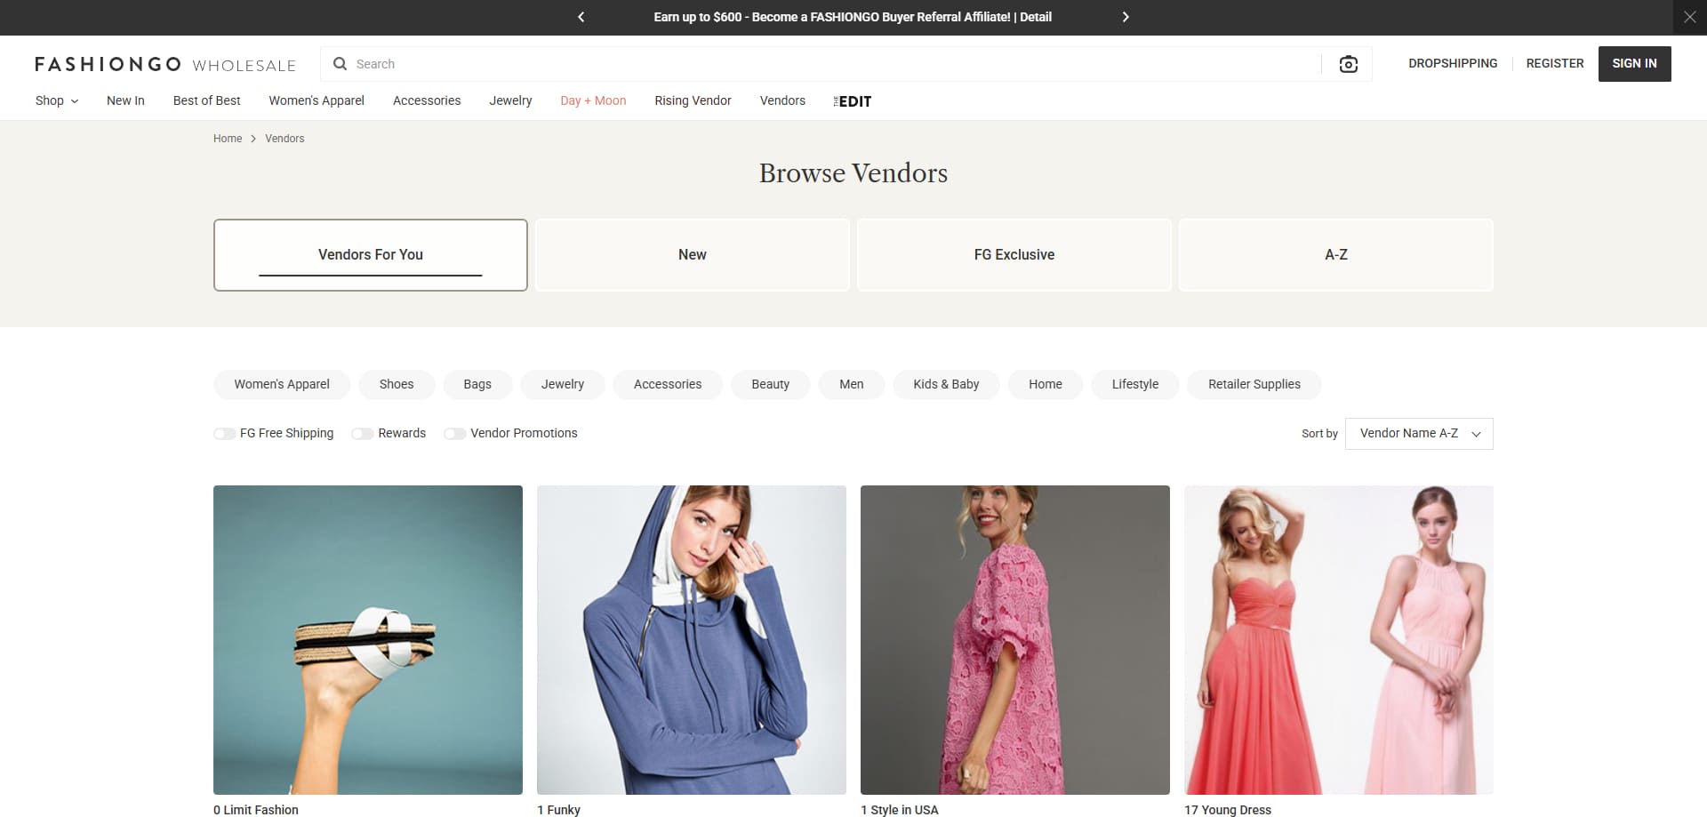This screenshot has height=817, width=1707.
Task: Open the EDIT navigation link
Action: point(853,101)
